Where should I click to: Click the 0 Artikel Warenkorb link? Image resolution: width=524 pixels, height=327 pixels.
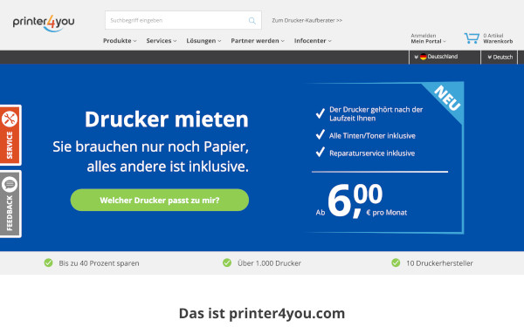tap(498, 38)
